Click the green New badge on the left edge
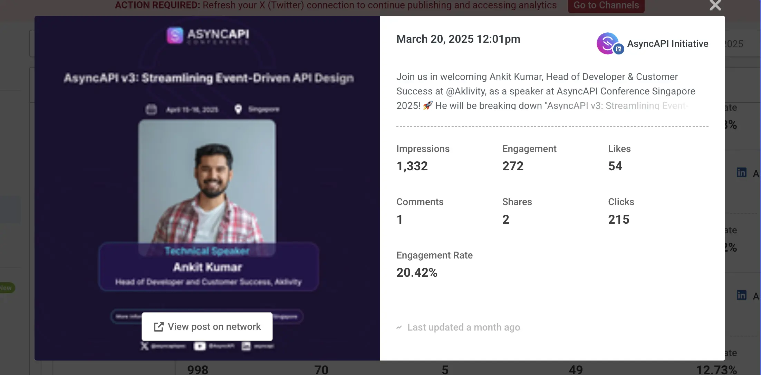The width and height of the screenshot is (761, 375). coord(6,287)
